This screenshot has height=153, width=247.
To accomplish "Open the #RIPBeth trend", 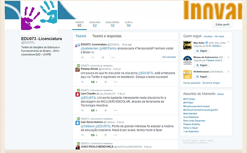I will click(x=188, y=103).
